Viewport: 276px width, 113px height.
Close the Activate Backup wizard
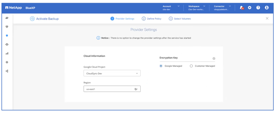(267, 19)
